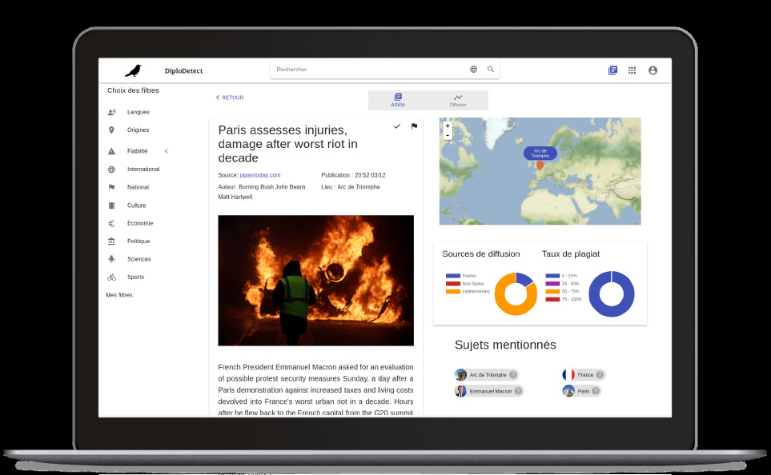Flag the article with the flag icon

414,126
